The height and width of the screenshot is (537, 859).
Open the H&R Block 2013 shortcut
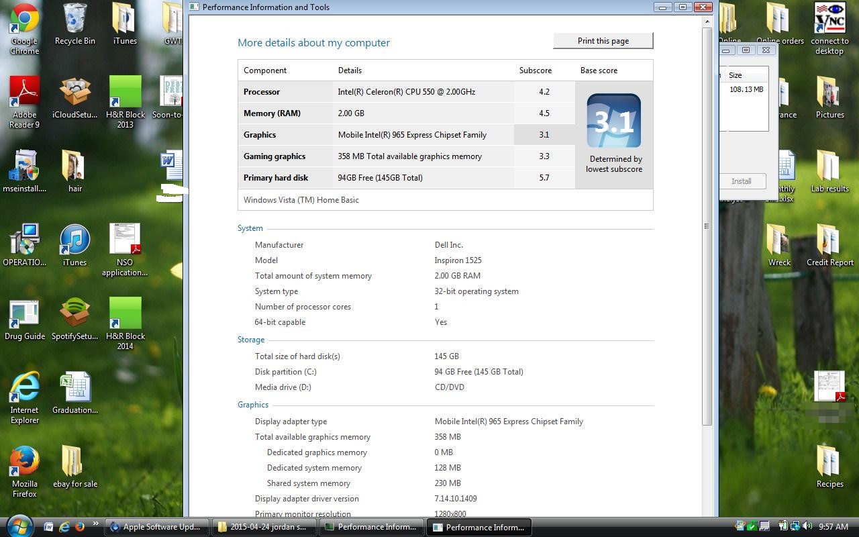(125, 102)
